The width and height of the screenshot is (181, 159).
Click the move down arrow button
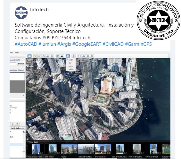coord(17,124)
